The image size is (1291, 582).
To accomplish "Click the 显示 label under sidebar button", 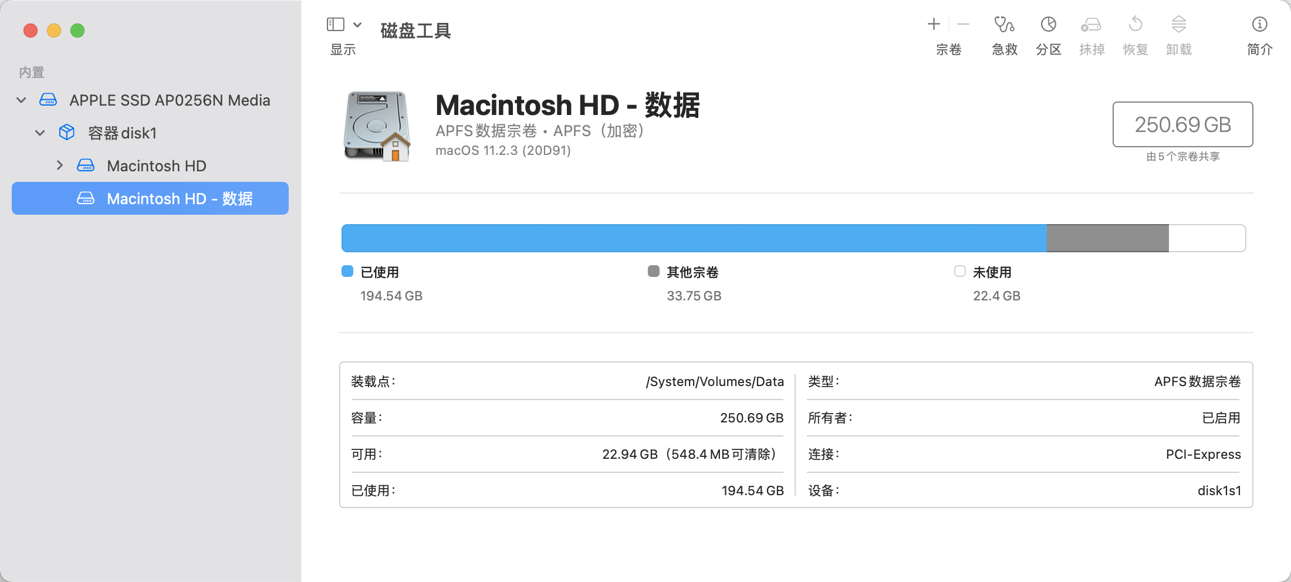I will coord(343,50).
